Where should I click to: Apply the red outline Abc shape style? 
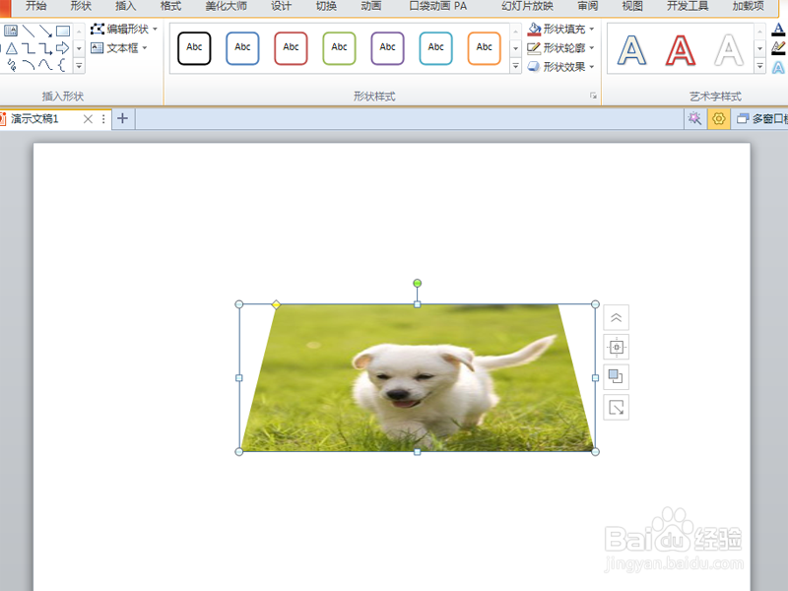coord(291,47)
